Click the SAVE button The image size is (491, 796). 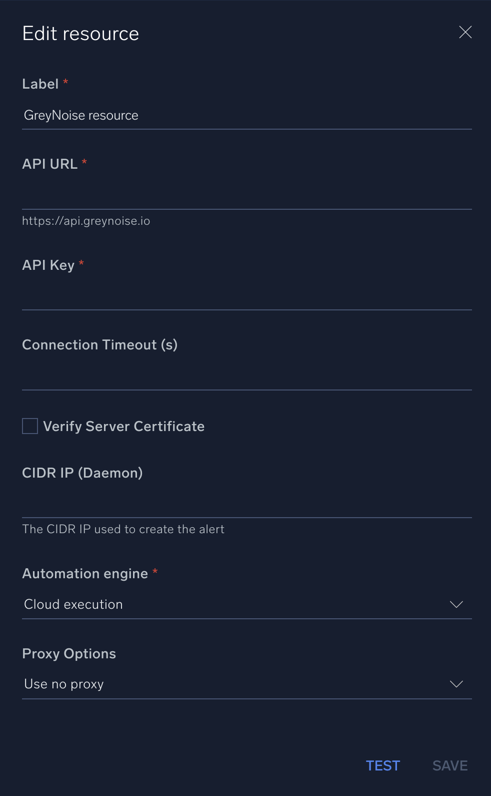click(x=449, y=765)
